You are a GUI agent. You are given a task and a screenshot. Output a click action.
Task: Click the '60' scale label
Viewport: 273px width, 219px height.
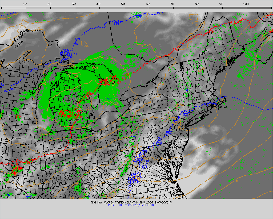pos(148,4)
